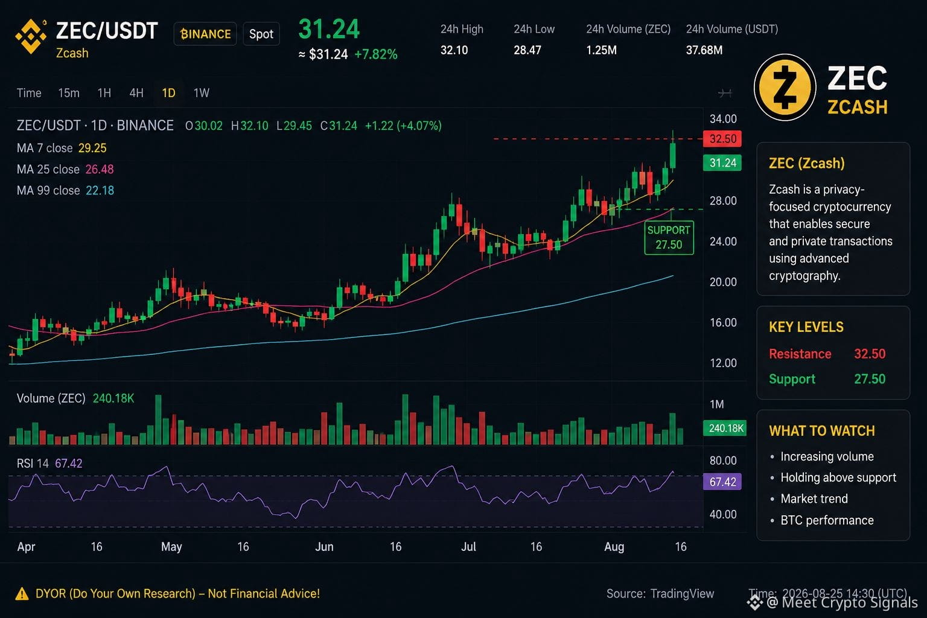Select the MA 99 close indicator

65,190
